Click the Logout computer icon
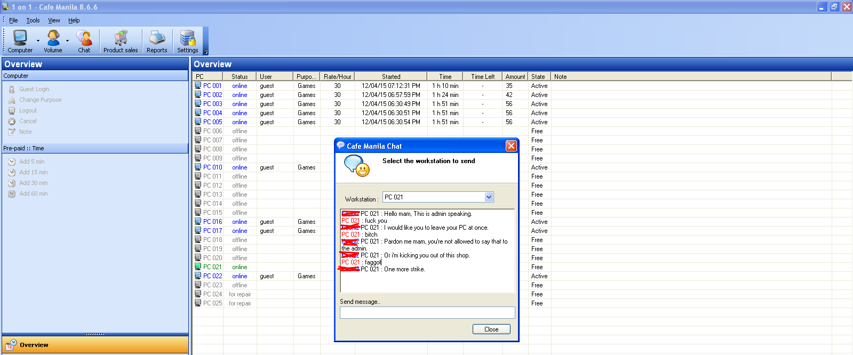Image resolution: width=853 pixels, height=355 pixels. (x=12, y=110)
